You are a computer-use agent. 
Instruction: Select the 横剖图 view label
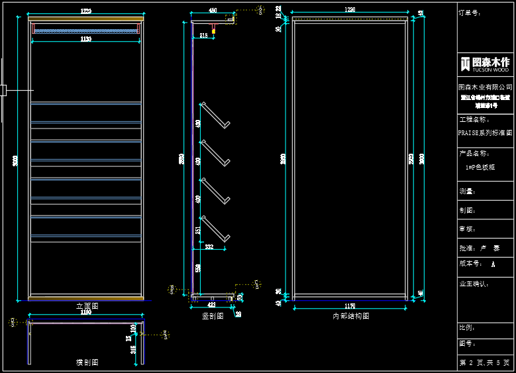[x=87, y=362]
